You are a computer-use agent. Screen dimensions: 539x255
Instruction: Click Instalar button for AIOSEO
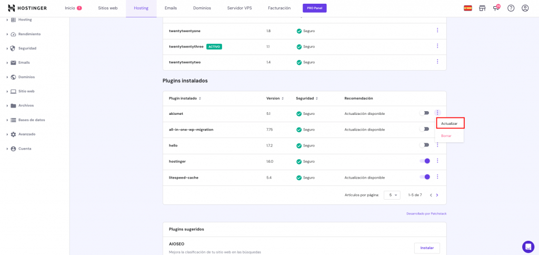click(426, 248)
